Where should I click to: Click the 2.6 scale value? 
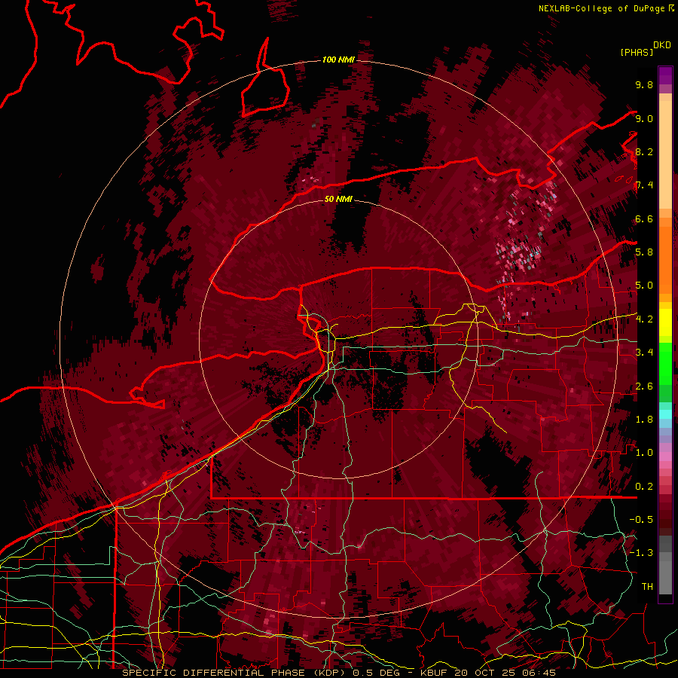644,386
